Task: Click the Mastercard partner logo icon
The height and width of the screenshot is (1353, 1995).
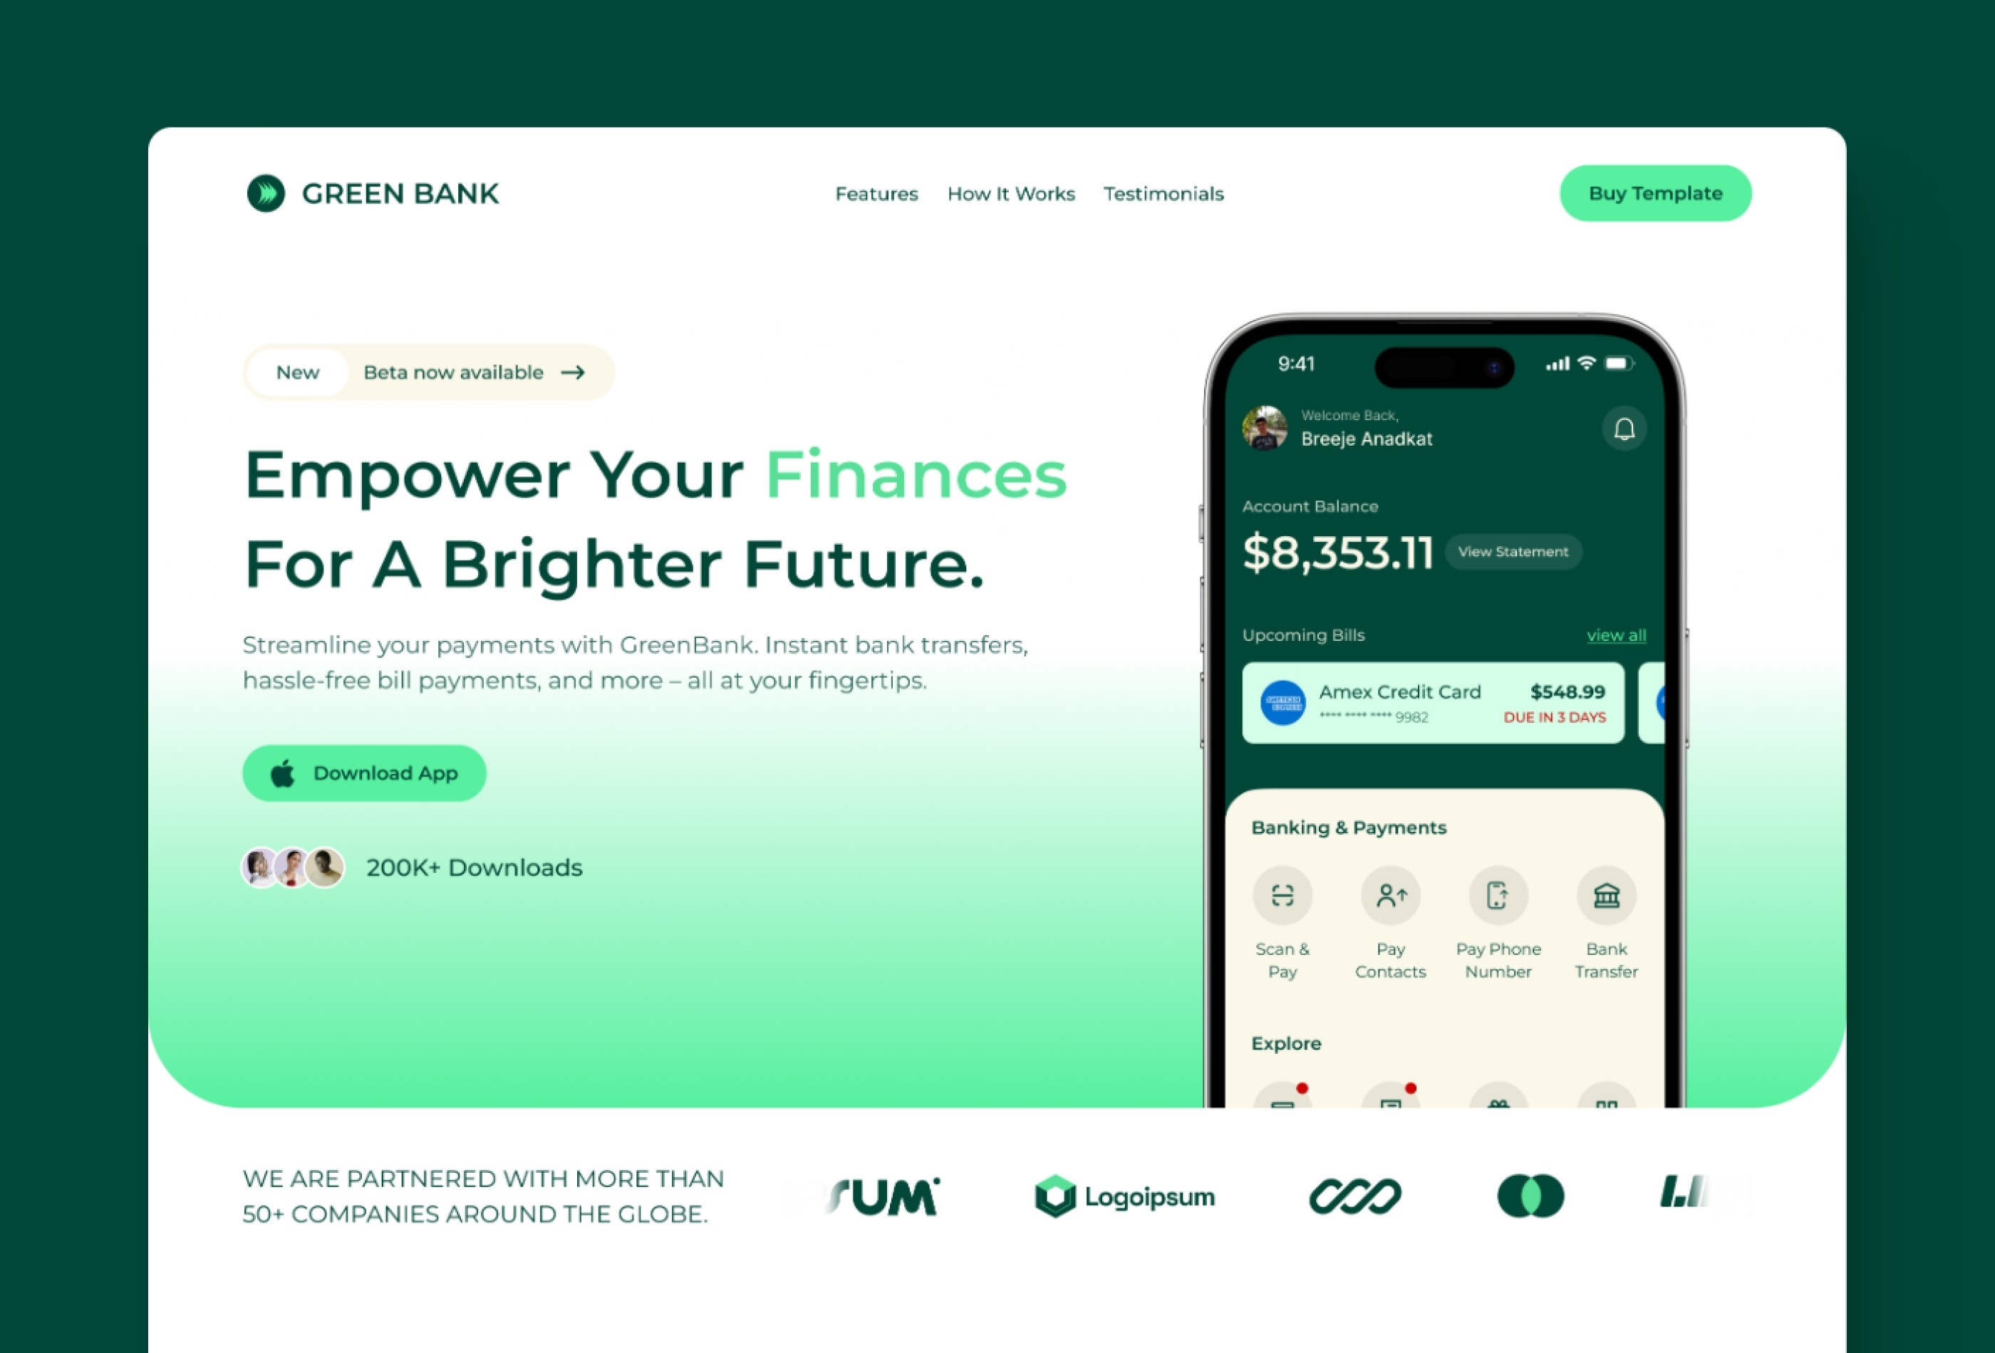Action: click(1531, 1194)
